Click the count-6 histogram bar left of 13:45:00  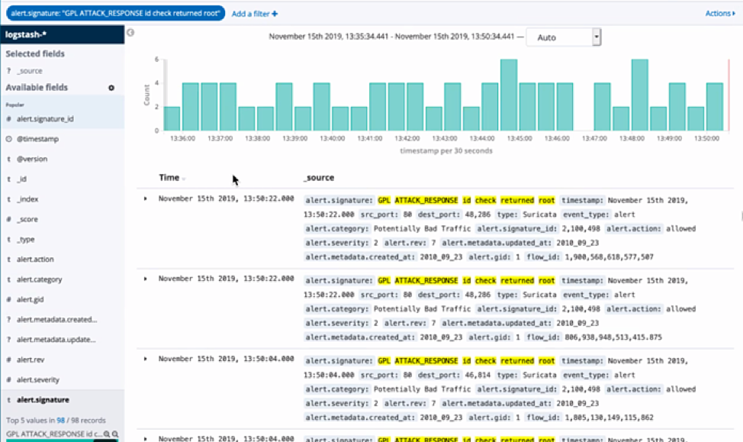click(509, 95)
